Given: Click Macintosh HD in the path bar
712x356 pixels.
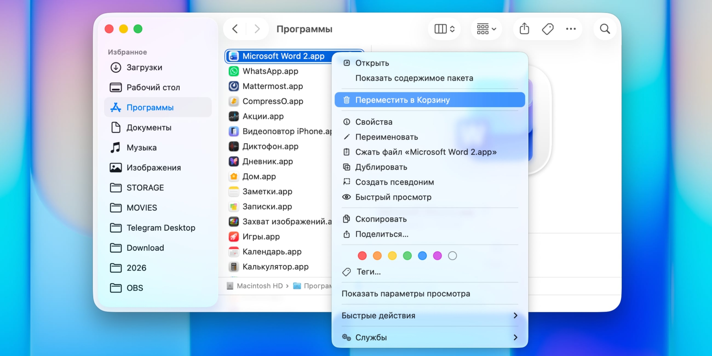Looking at the screenshot, I should pyautogui.click(x=260, y=286).
